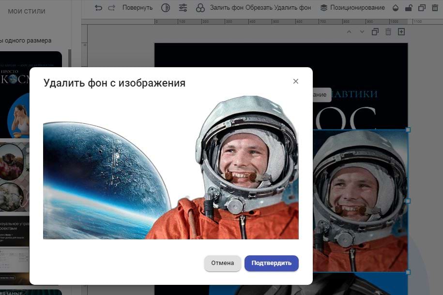Open the image adjustments sliders icon

tap(183, 8)
